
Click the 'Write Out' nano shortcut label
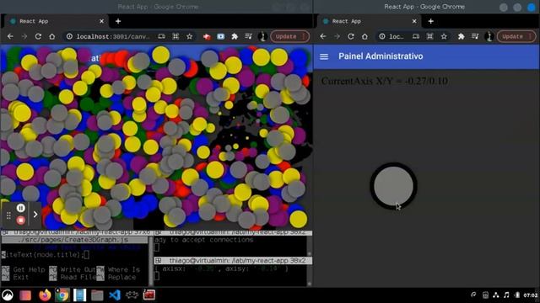tap(78, 269)
